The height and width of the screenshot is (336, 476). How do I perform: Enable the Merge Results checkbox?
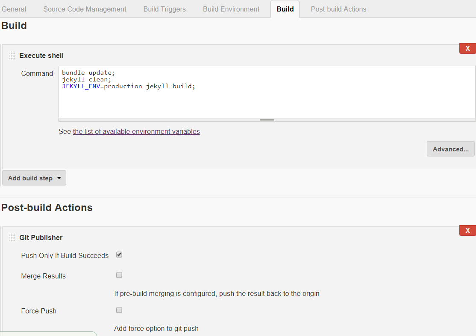(x=119, y=275)
